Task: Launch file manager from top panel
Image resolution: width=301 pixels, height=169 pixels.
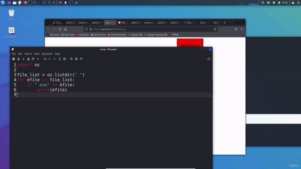Action: [15, 3]
